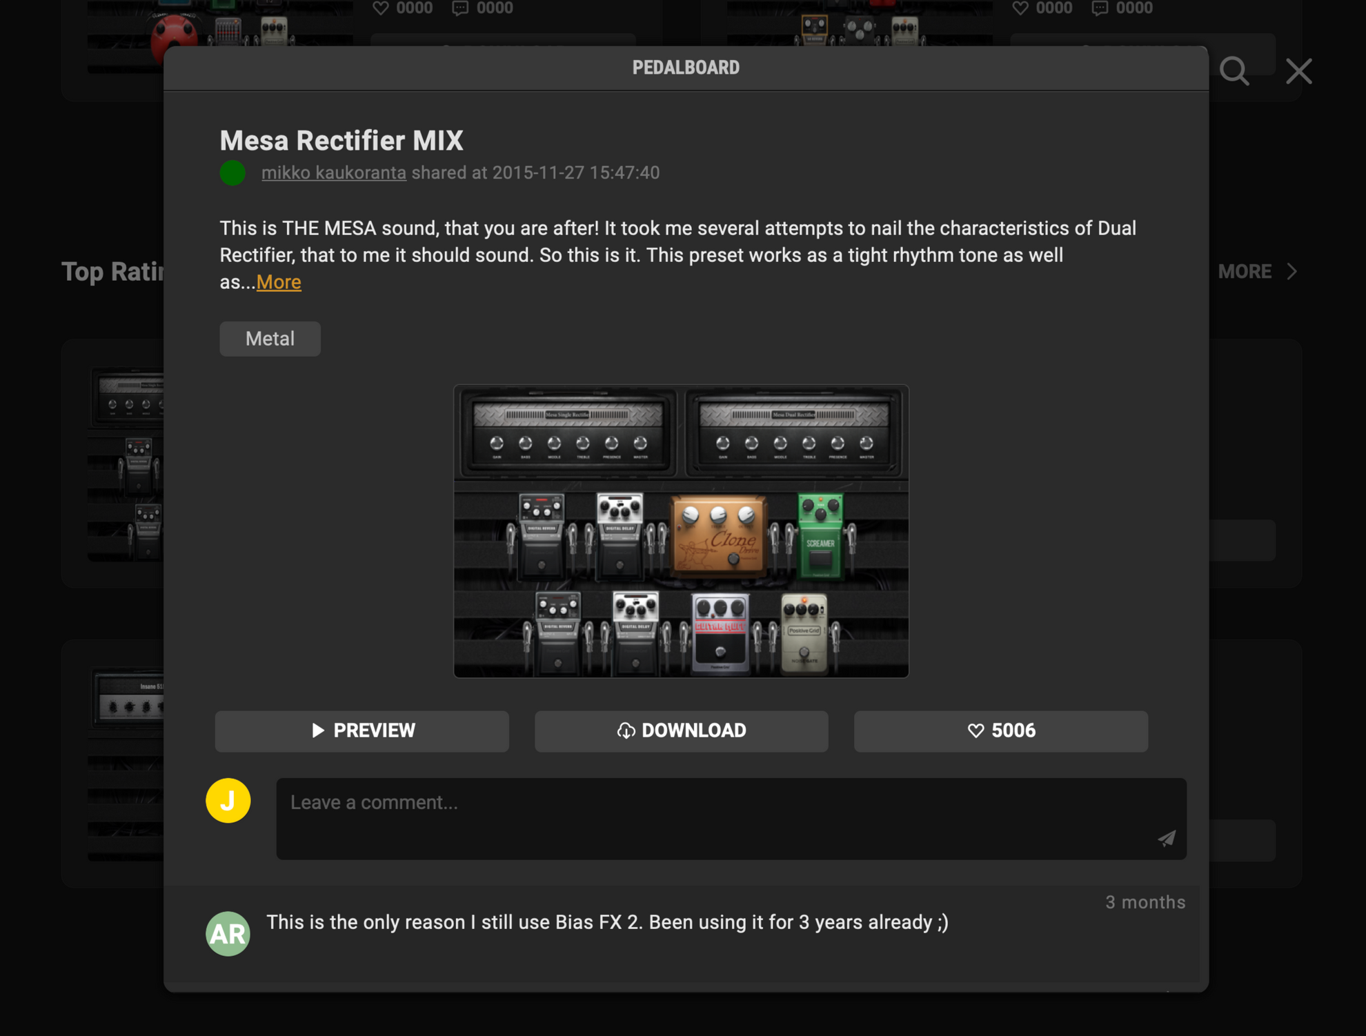
Task: Click the Mesa Single Rectifier amp head
Action: pos(566,432)
